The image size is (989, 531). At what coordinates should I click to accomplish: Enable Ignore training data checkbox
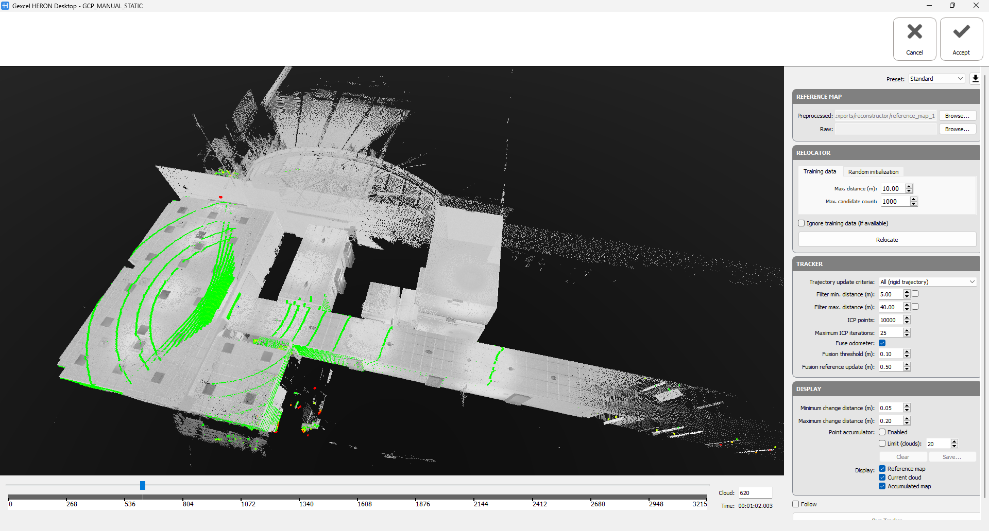coord(801,223)
